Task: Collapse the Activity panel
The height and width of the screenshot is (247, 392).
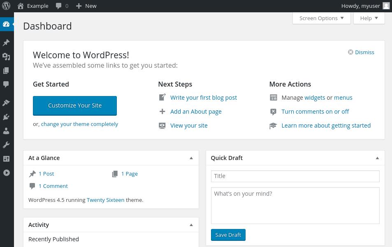Action: [x=191, y=224]
